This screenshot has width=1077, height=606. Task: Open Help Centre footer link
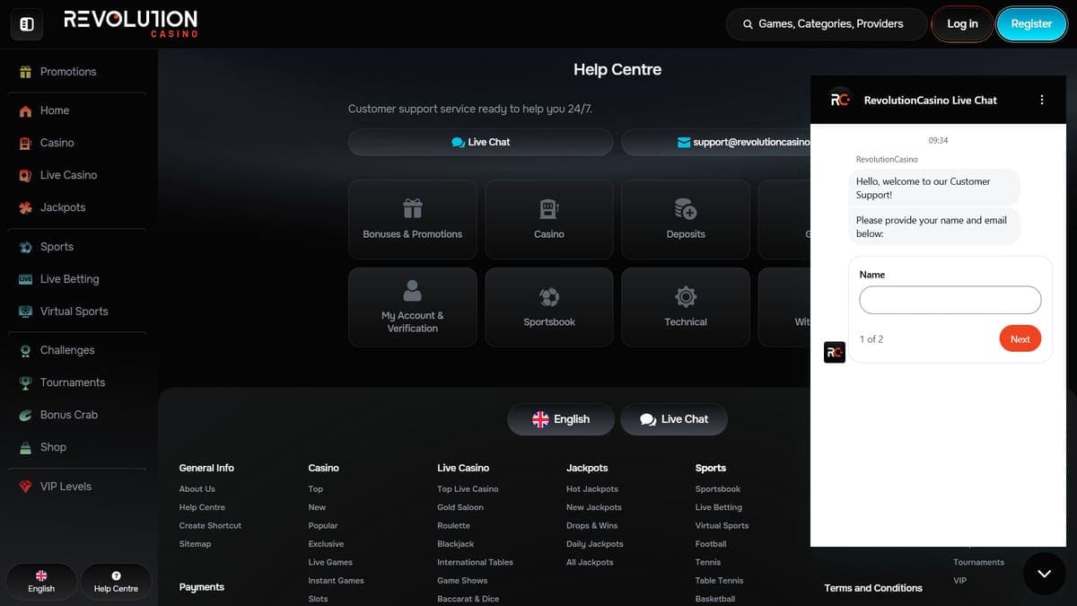[202, 507]
